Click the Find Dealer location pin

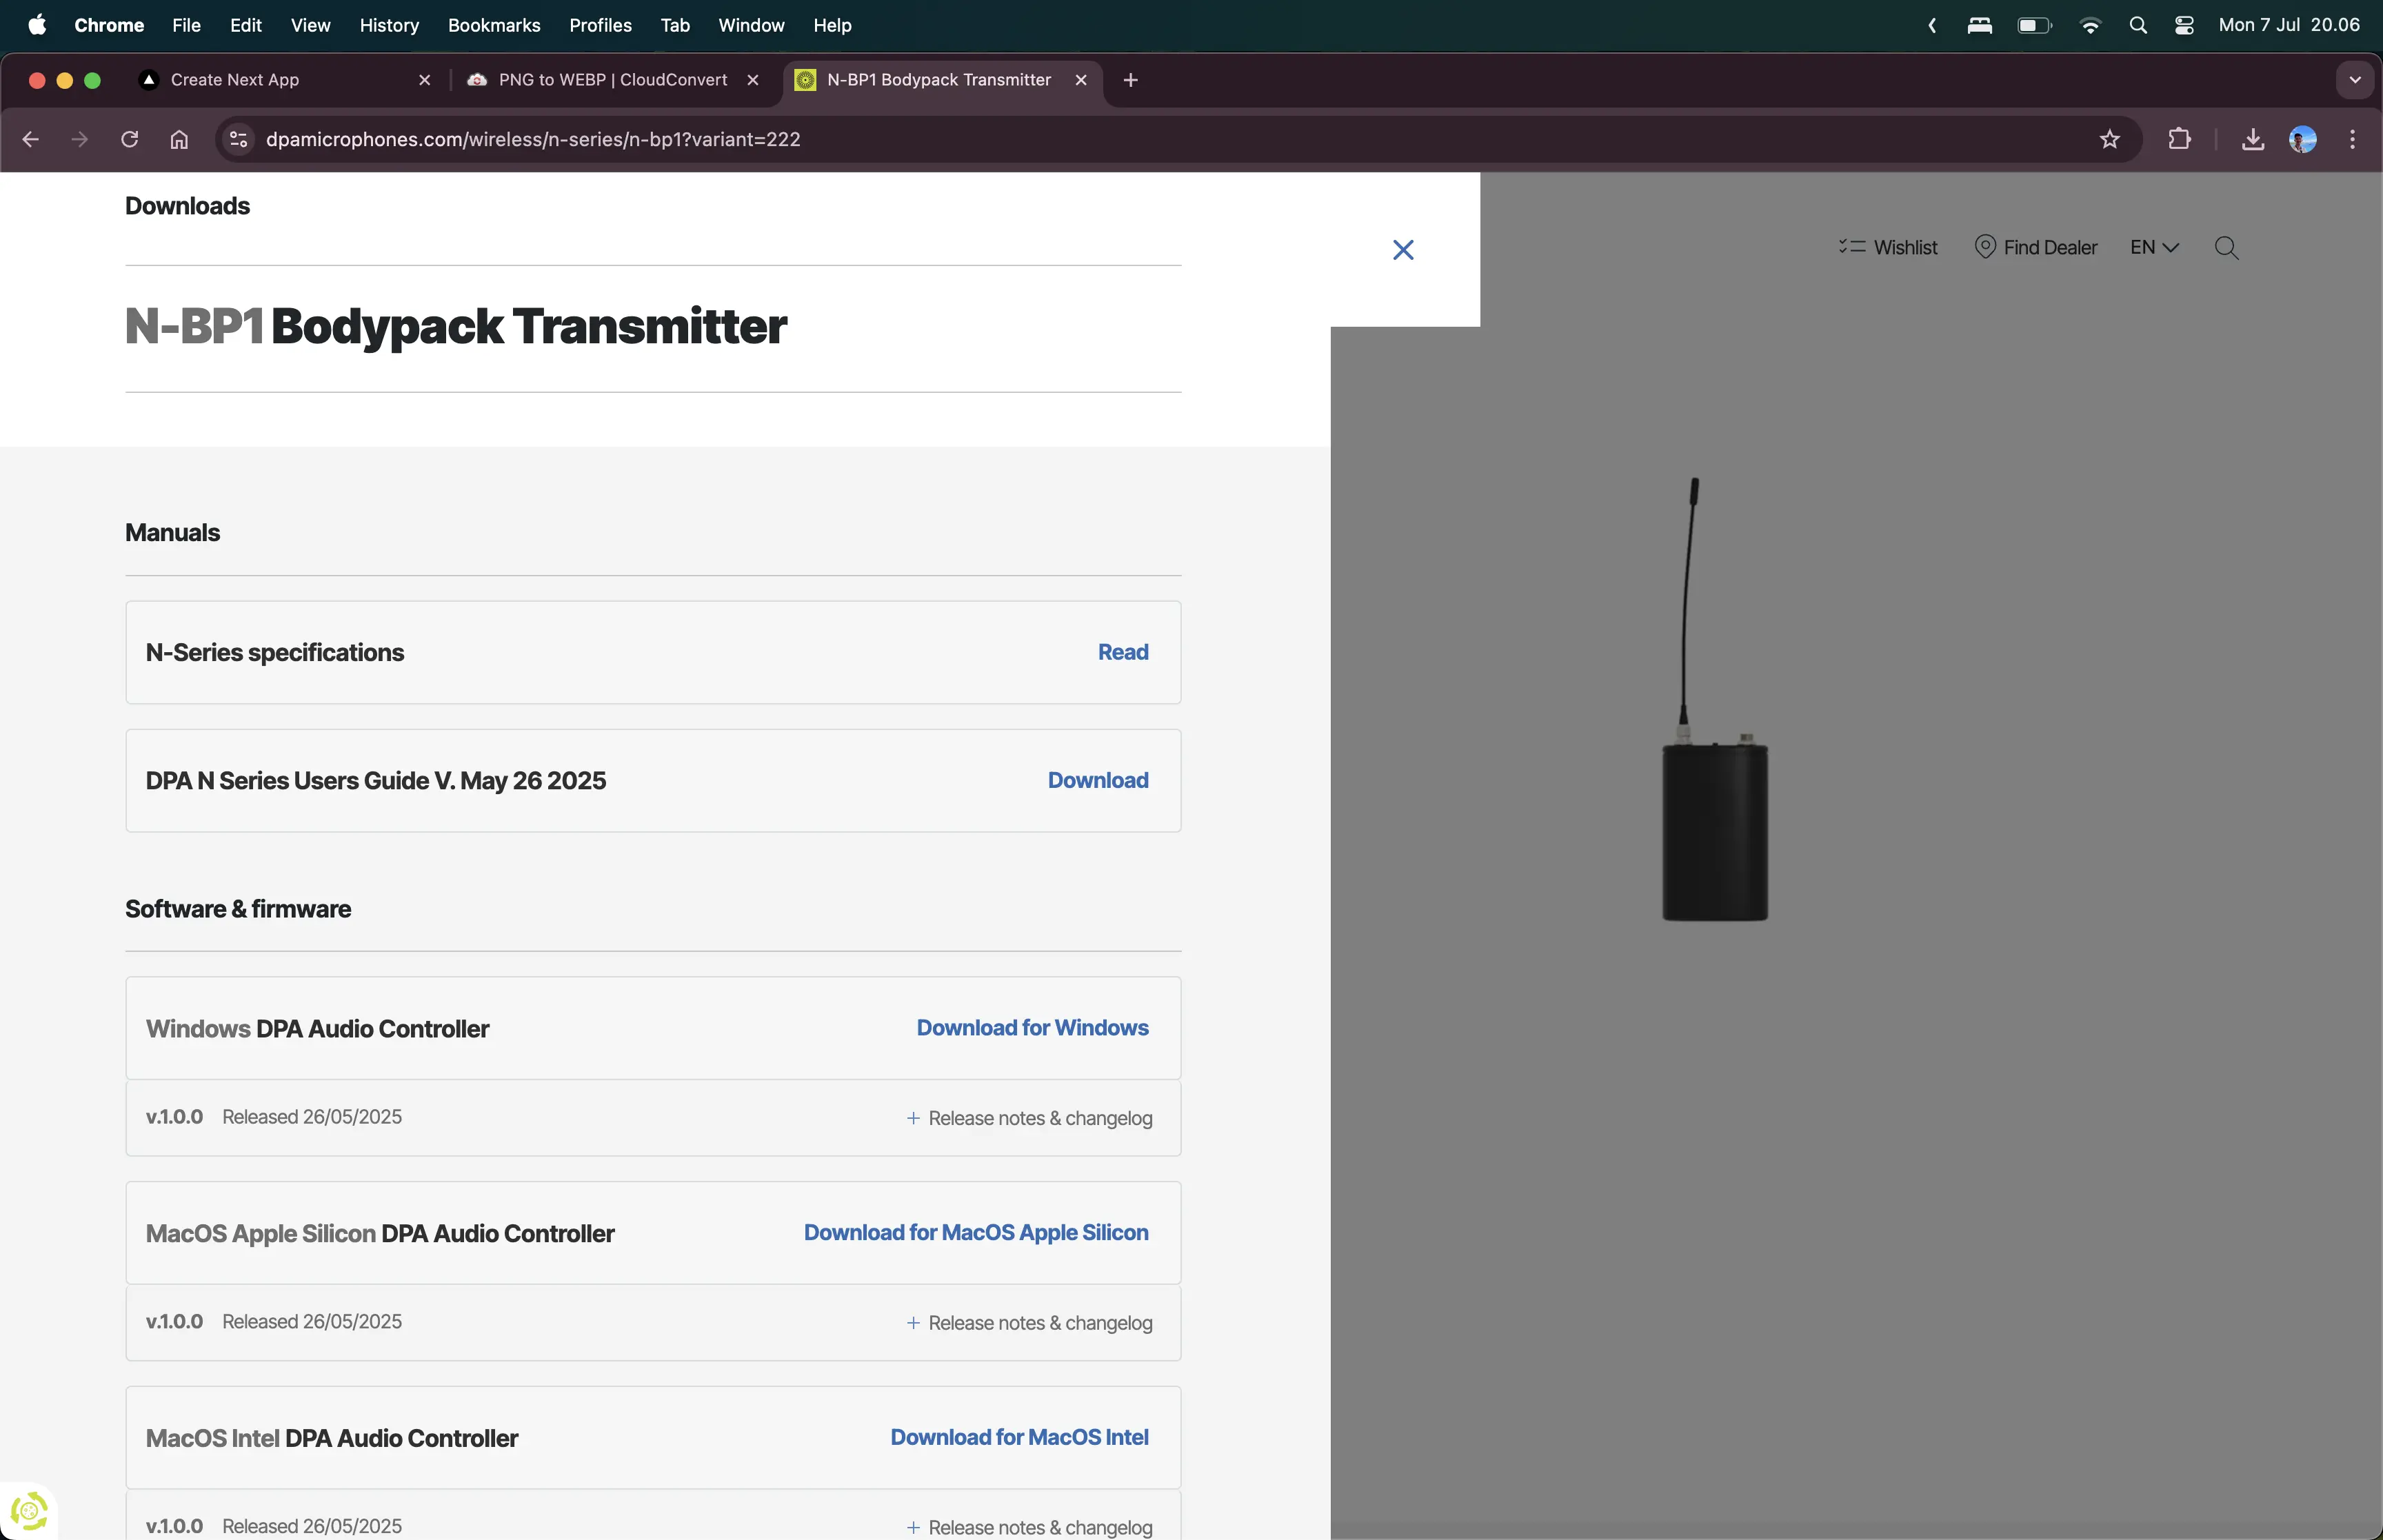[x=1985, y=247]
